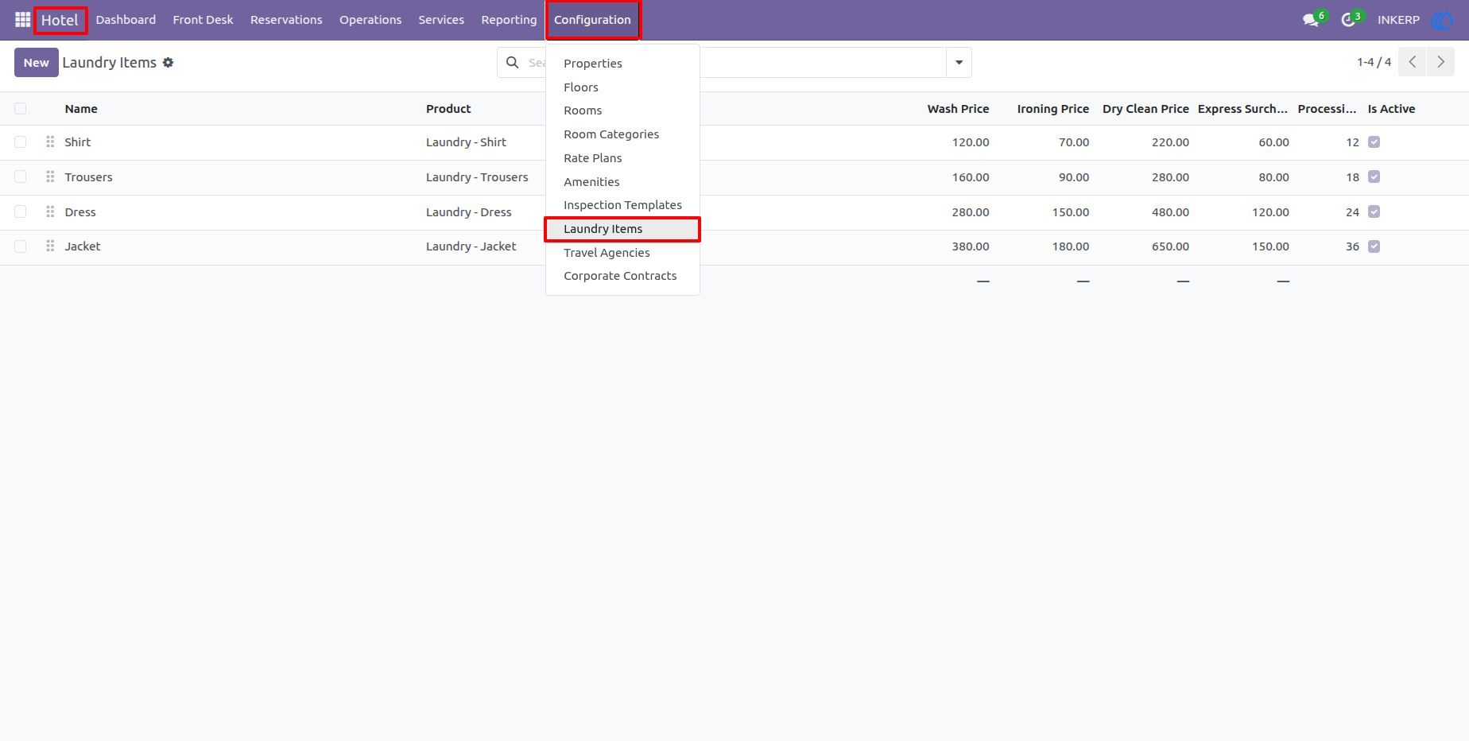Toggle Is Active for Jacket
The image size is (1469, 741).
coord(1374,246)
